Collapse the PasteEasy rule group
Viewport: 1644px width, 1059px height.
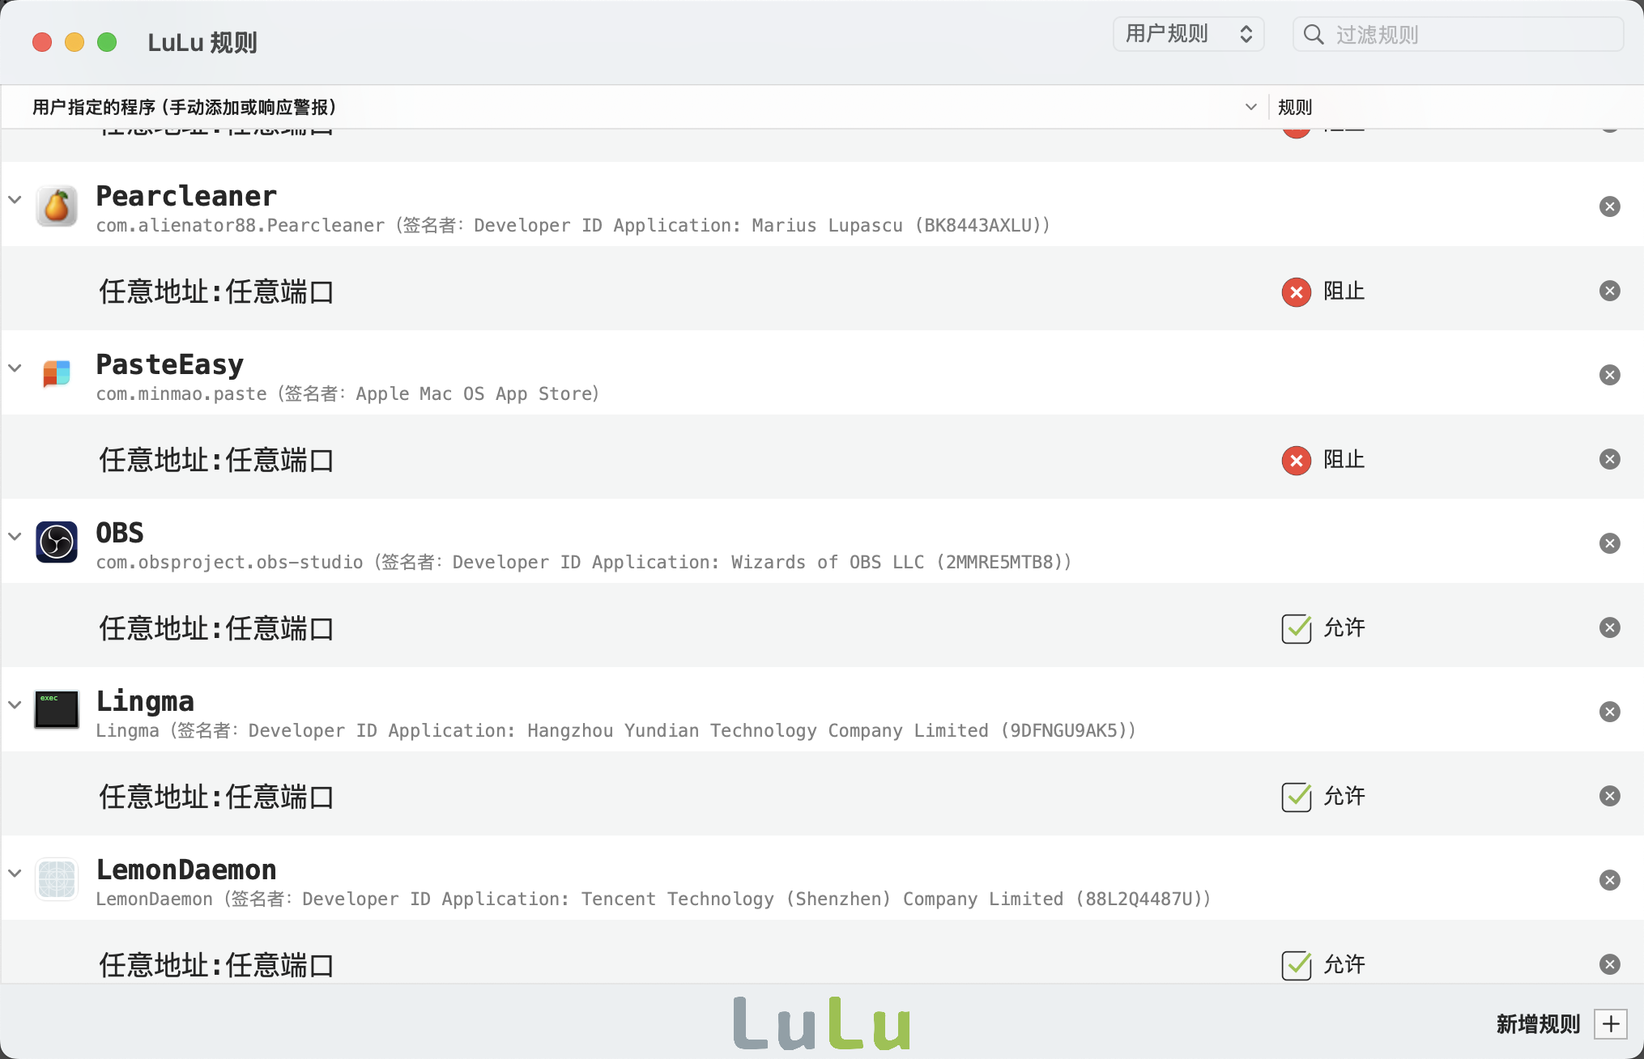[15, 368]
